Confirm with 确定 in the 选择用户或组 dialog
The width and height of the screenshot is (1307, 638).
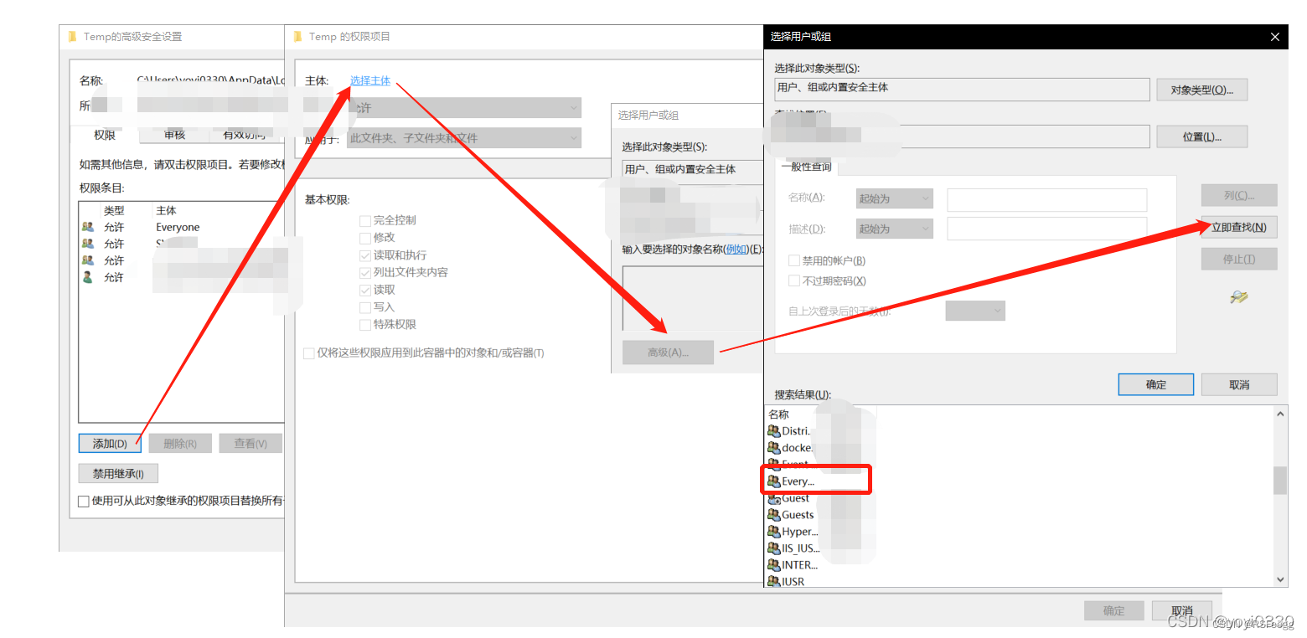[1156, 384]
